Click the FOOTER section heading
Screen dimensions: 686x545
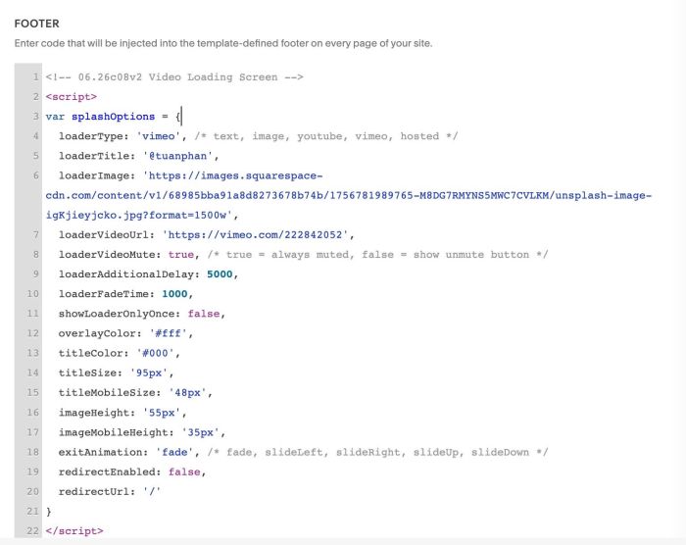point(37,24)
